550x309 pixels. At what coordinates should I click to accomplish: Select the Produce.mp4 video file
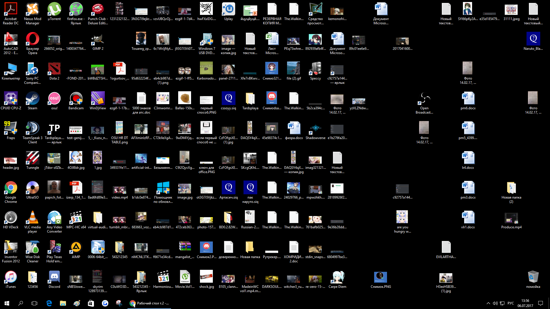(x=511, y=218)
